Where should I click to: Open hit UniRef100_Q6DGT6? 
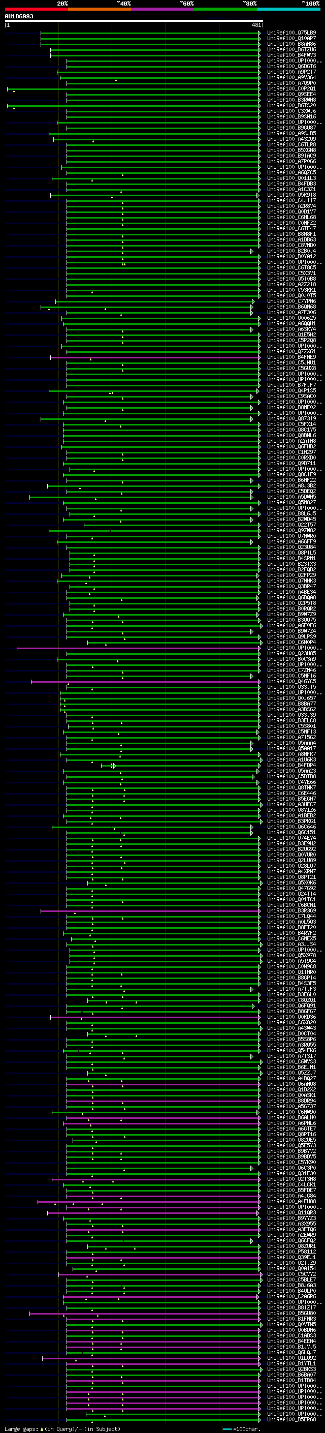pyautogui.click(x=291, y=66)
